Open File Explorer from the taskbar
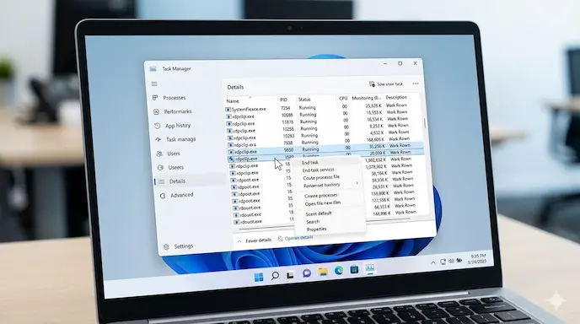Screen dimensions: 580x324 pyautogui.click(x=323, y=273)
